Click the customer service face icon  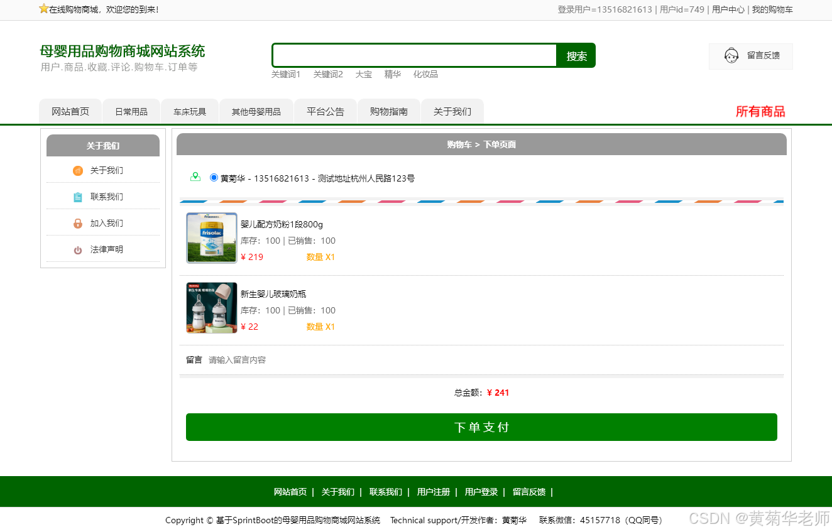(731, 56)
